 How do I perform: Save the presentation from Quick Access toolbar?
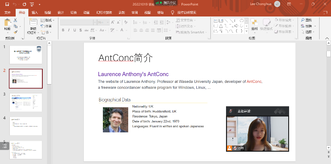coord(7,4)
